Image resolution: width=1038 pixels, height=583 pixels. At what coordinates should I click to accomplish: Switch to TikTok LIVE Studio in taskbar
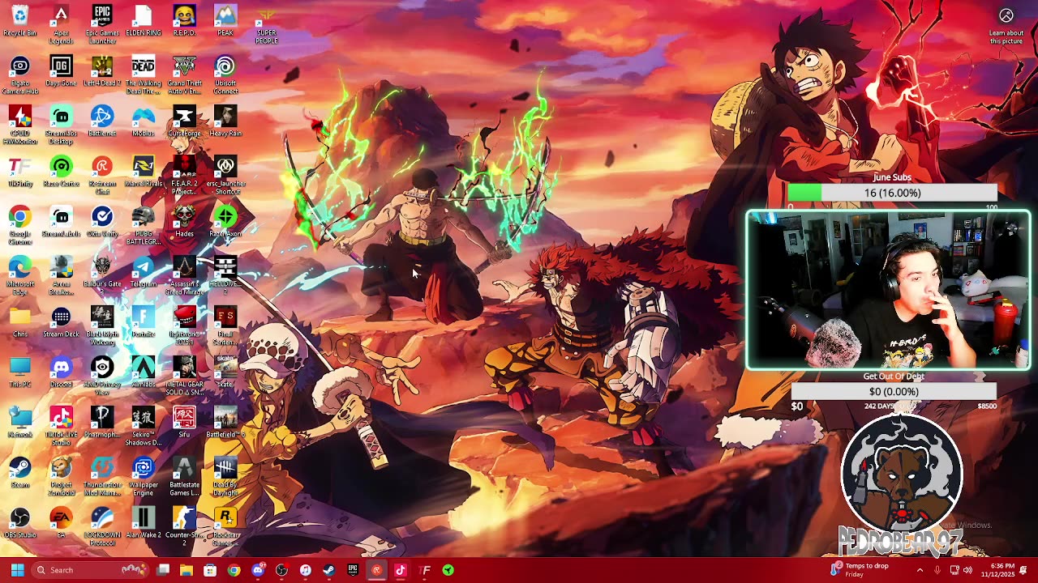point(401,570)
